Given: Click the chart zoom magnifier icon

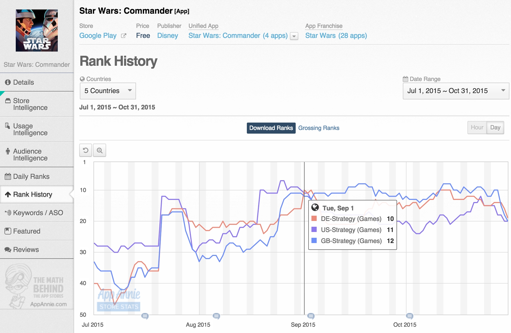Looking at the screenshot, I should tap(100, 150).
